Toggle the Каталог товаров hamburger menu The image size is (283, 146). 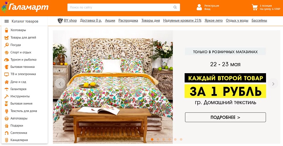[x=7, y=21]
